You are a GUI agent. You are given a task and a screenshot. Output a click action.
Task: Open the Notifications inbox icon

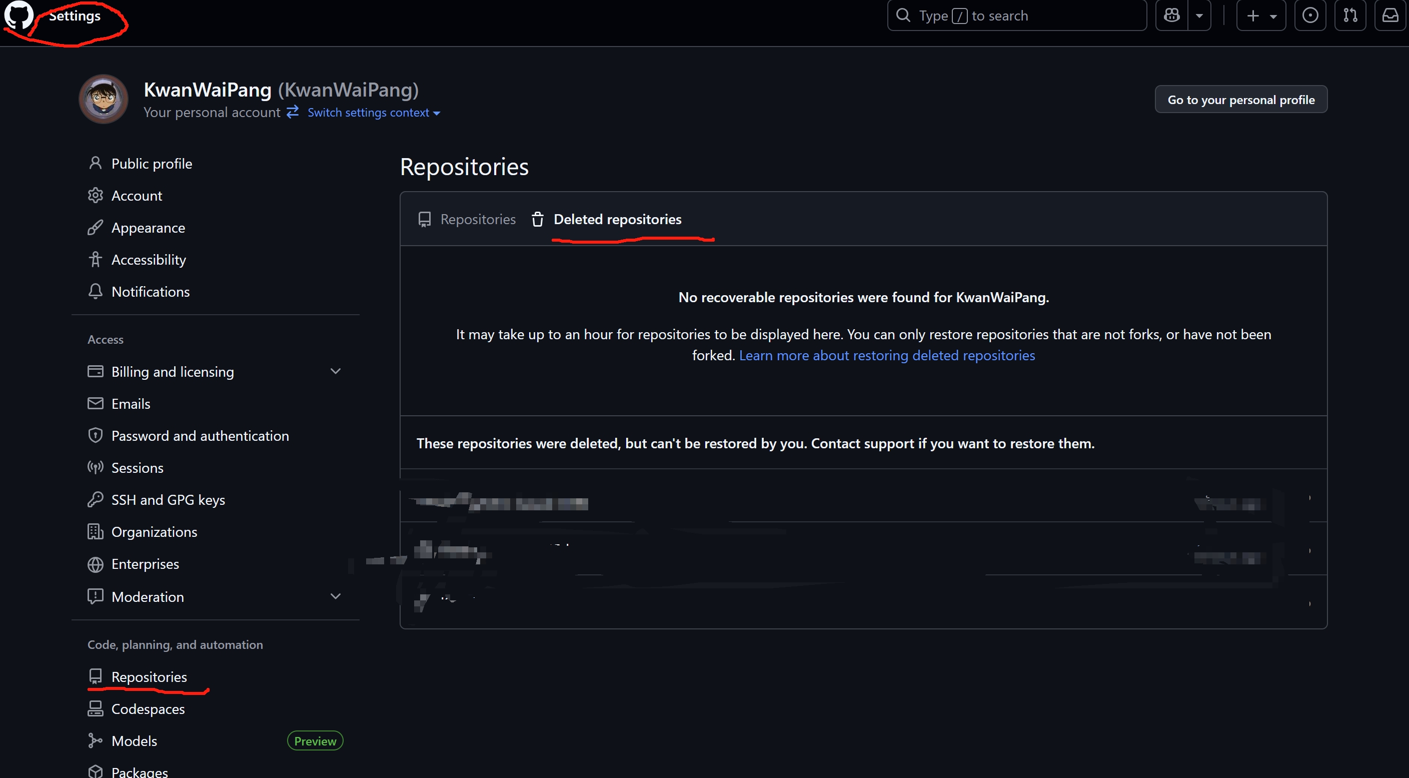(1390, 16)
